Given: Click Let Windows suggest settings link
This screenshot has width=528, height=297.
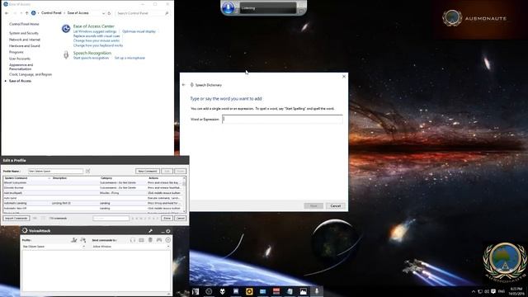Looking at the screenshot, I should (95, 31).
